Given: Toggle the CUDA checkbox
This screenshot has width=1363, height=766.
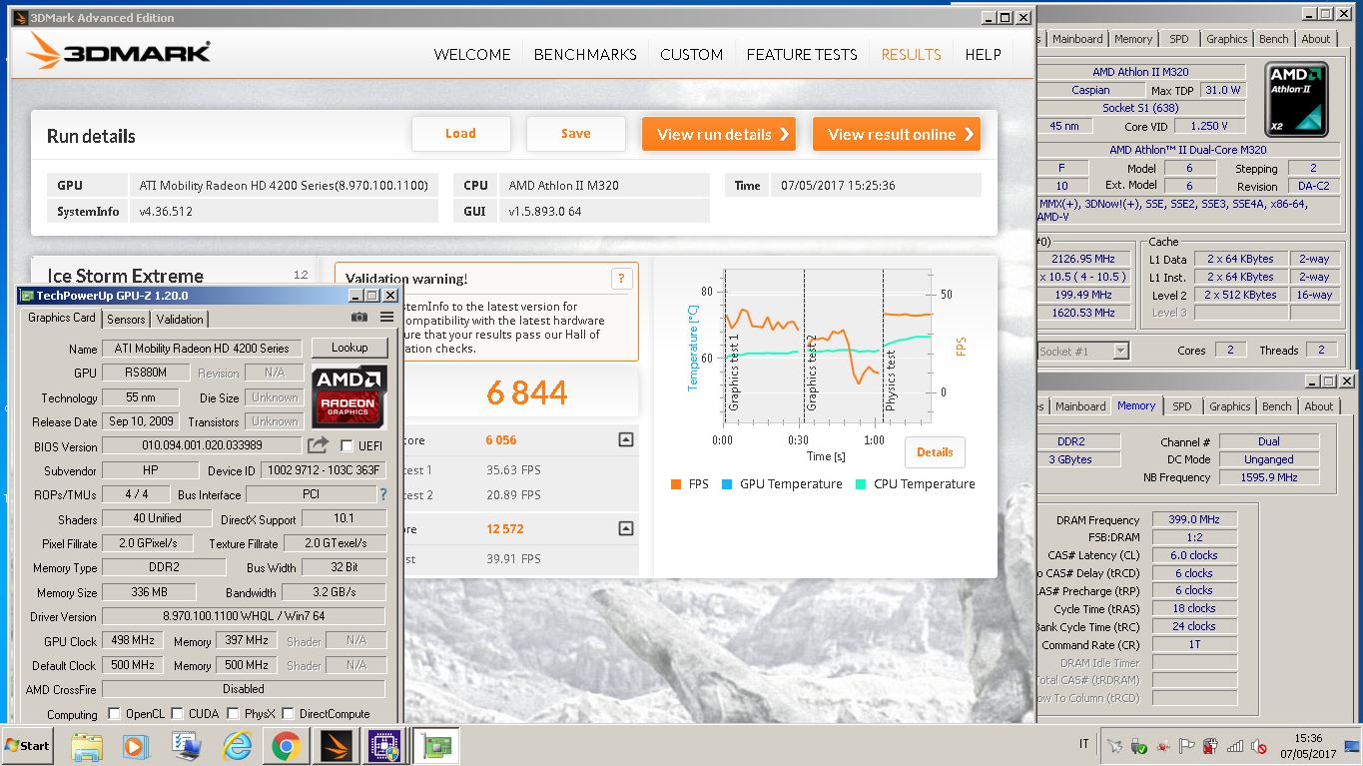Looking at the screenshot, I should (177, 714).
